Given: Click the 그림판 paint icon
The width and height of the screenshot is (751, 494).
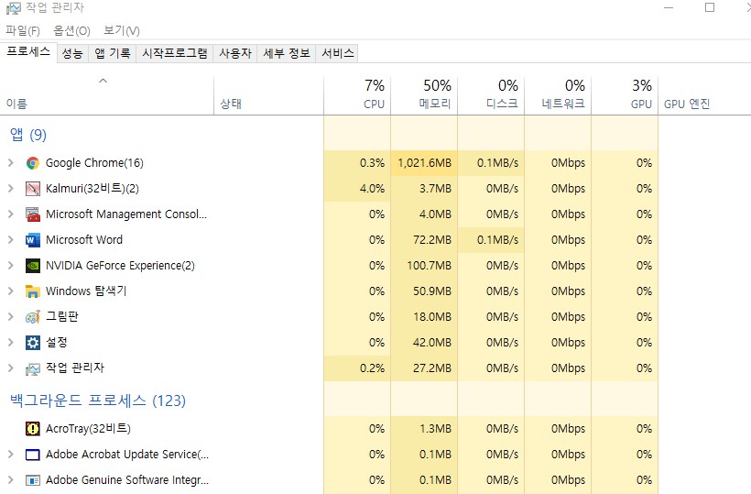Looking at the screenshot, I should tap(33, 317).
